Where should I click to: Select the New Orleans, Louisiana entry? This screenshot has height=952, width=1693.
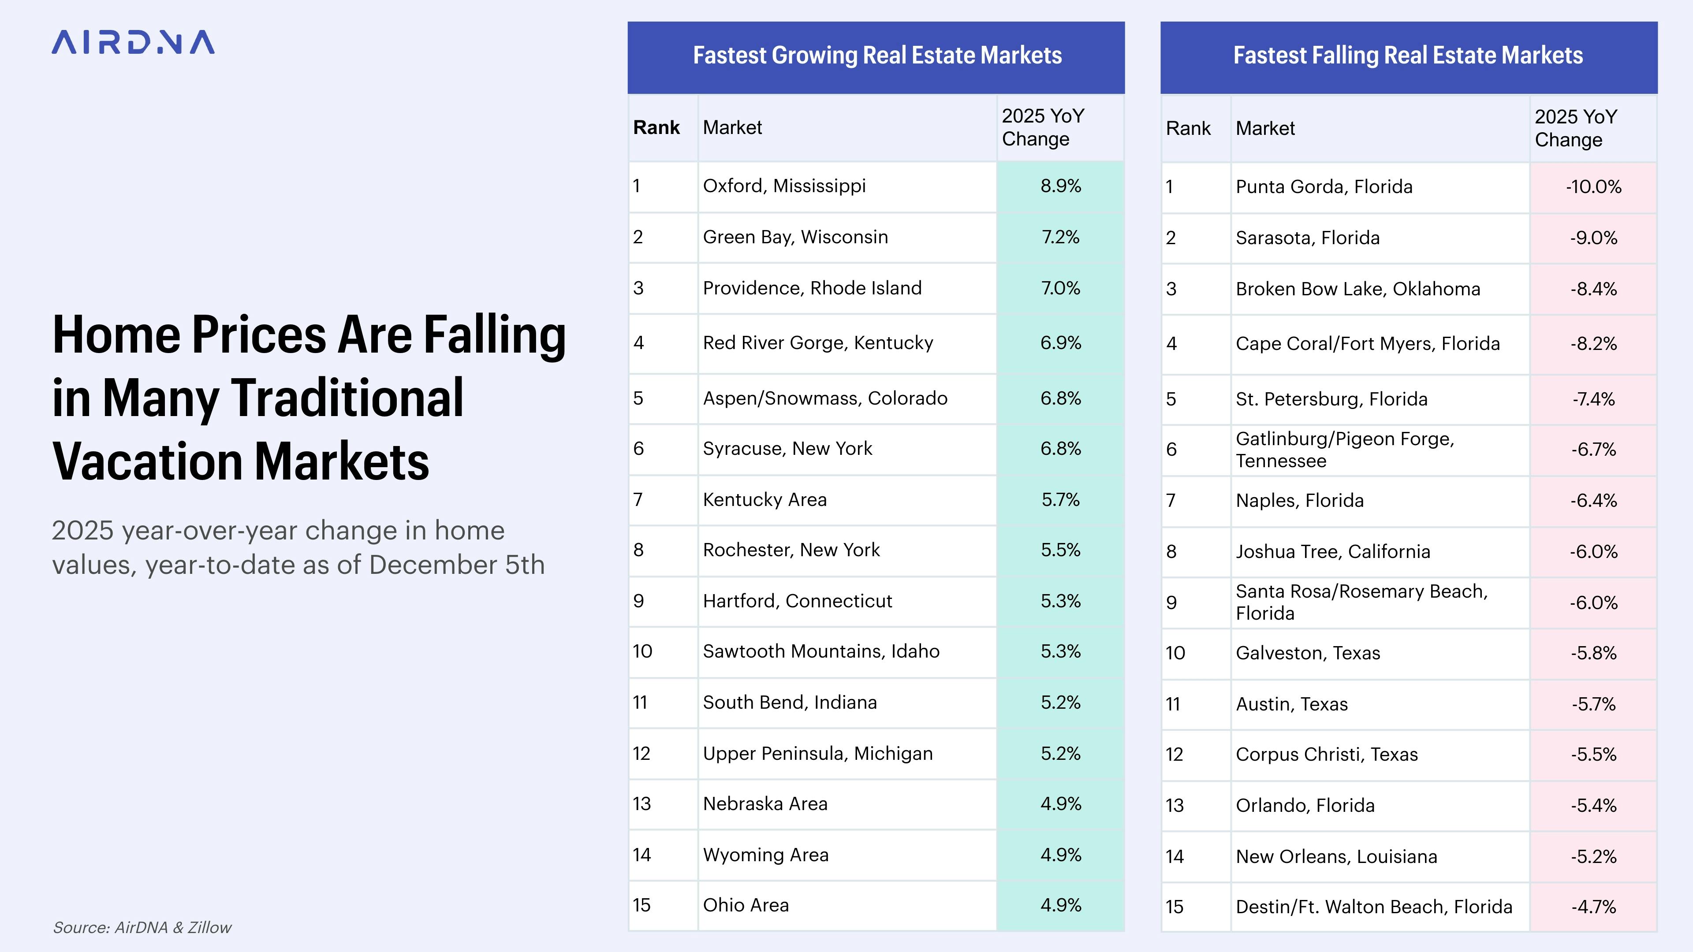[1336, 857]
